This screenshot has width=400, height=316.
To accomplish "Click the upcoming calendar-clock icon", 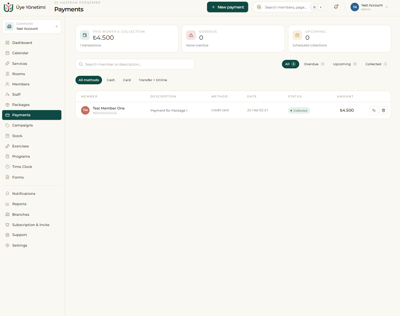I will click(297, 35).
